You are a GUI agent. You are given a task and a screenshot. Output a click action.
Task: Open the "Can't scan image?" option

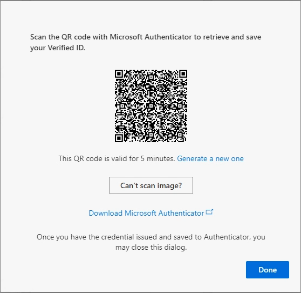[x=151, y=185]
